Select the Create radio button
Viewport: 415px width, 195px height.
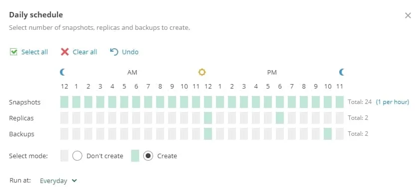pos(148,156)
